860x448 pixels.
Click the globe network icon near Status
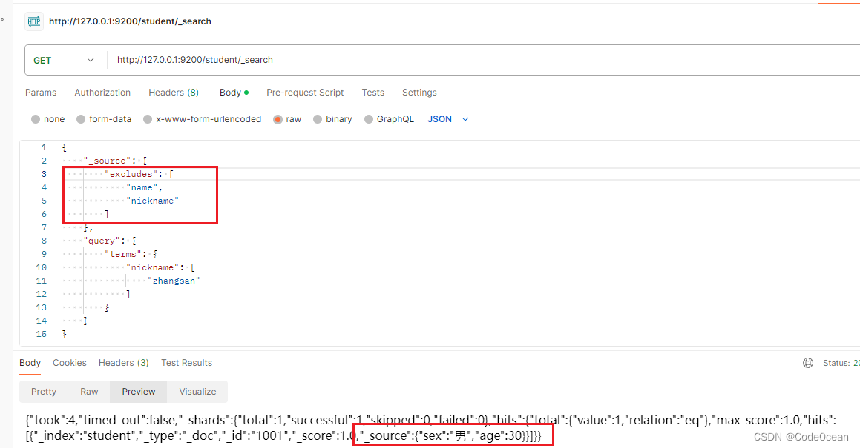[x=808, y=363]
